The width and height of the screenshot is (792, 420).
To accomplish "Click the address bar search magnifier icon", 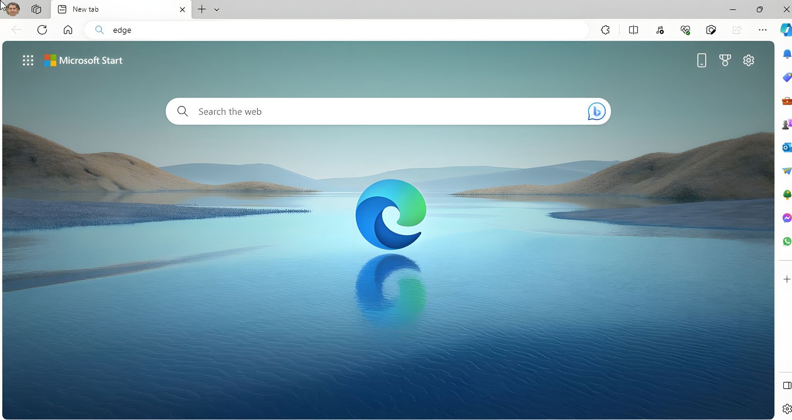I will pyautogui.click(x=99, y=30).
